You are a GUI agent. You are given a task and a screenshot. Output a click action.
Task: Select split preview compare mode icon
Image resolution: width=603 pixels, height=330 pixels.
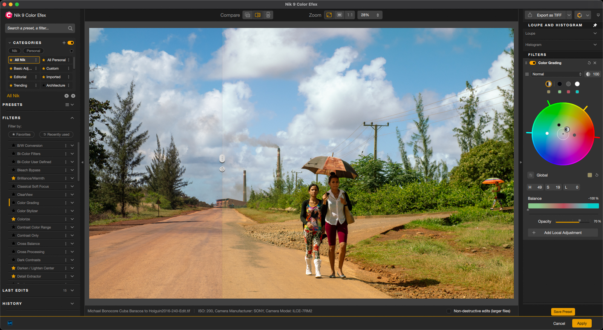(258, 15)
